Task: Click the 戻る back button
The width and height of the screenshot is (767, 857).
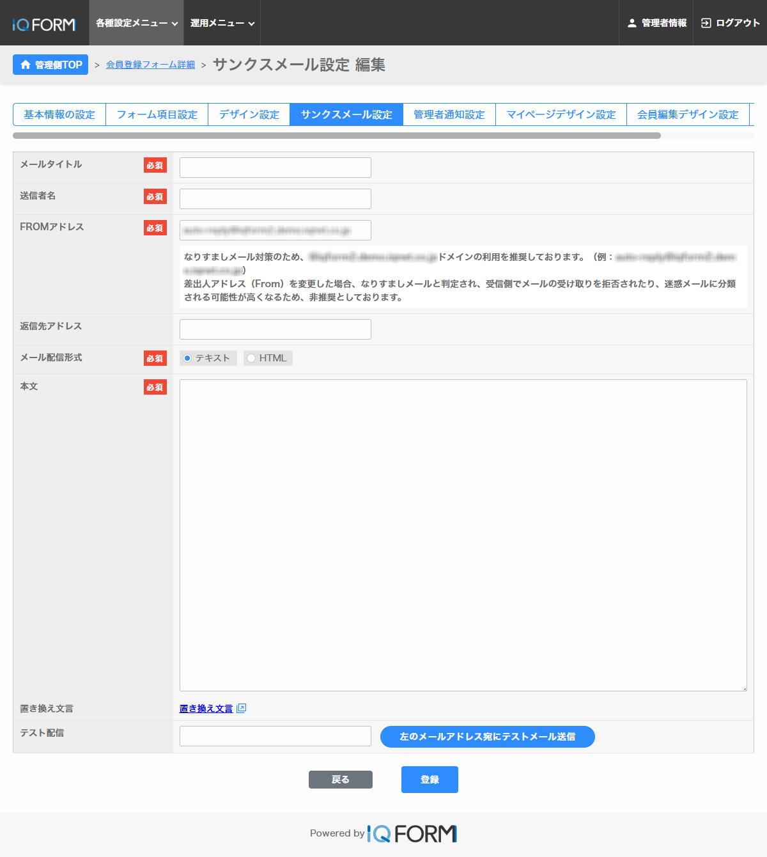Action: [x=340, y=780]
